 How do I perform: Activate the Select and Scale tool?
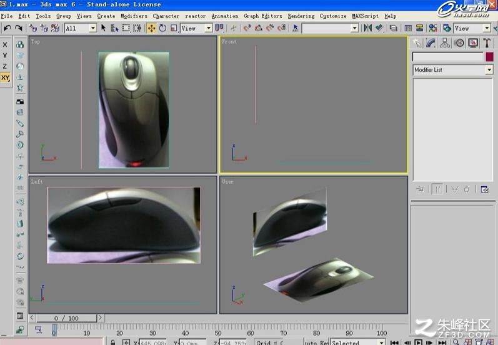tap(174, 28)
